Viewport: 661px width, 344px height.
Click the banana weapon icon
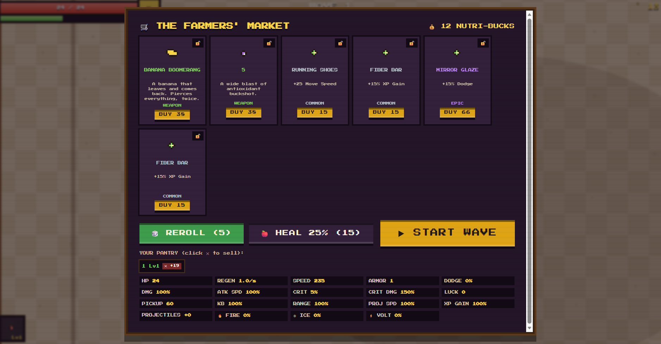click(x=172, y=53)
